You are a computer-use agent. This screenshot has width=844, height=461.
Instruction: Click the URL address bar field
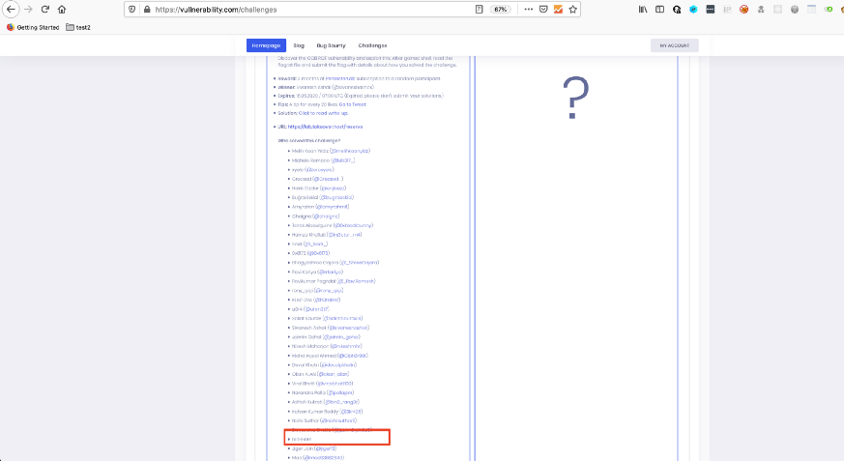[309, 9]
